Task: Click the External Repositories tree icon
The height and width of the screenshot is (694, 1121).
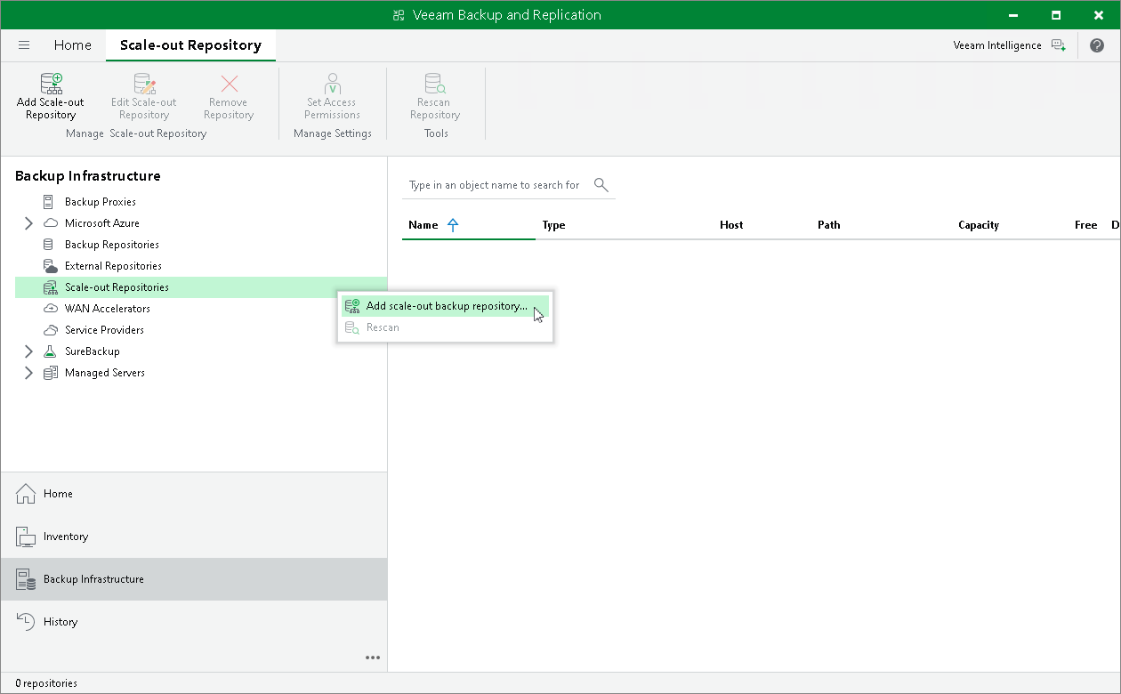Action: [50, 266]
